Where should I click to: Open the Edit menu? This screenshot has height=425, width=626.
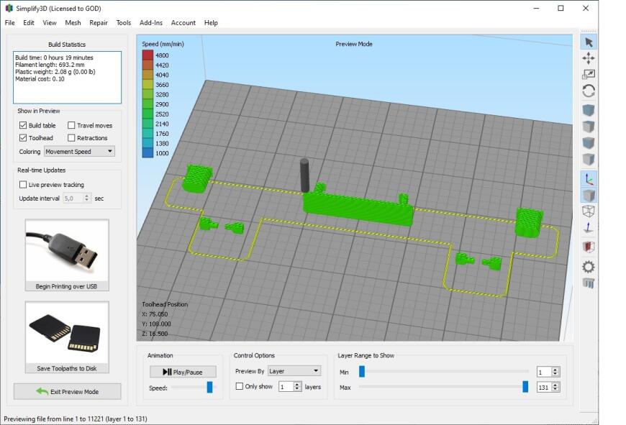click(x=28, y=23)
